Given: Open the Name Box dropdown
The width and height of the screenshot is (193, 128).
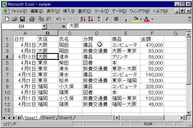Looking at the screenshot, I should 44,26.
